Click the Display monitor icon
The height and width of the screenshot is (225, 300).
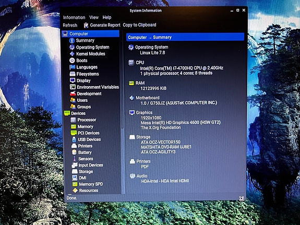coord(73,80)
